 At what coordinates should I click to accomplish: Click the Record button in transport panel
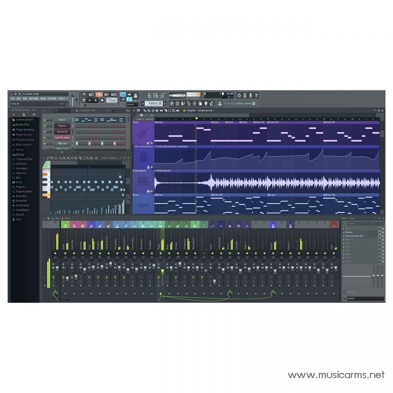(x=102, y=101)
